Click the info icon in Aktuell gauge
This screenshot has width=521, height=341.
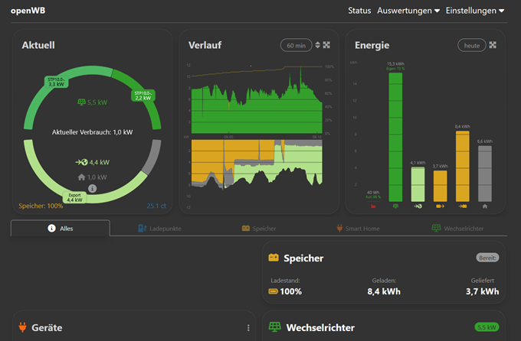pos(93,188)
